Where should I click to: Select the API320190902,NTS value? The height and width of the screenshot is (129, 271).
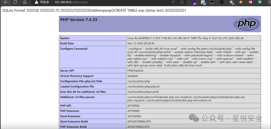[x=139, y=121]
